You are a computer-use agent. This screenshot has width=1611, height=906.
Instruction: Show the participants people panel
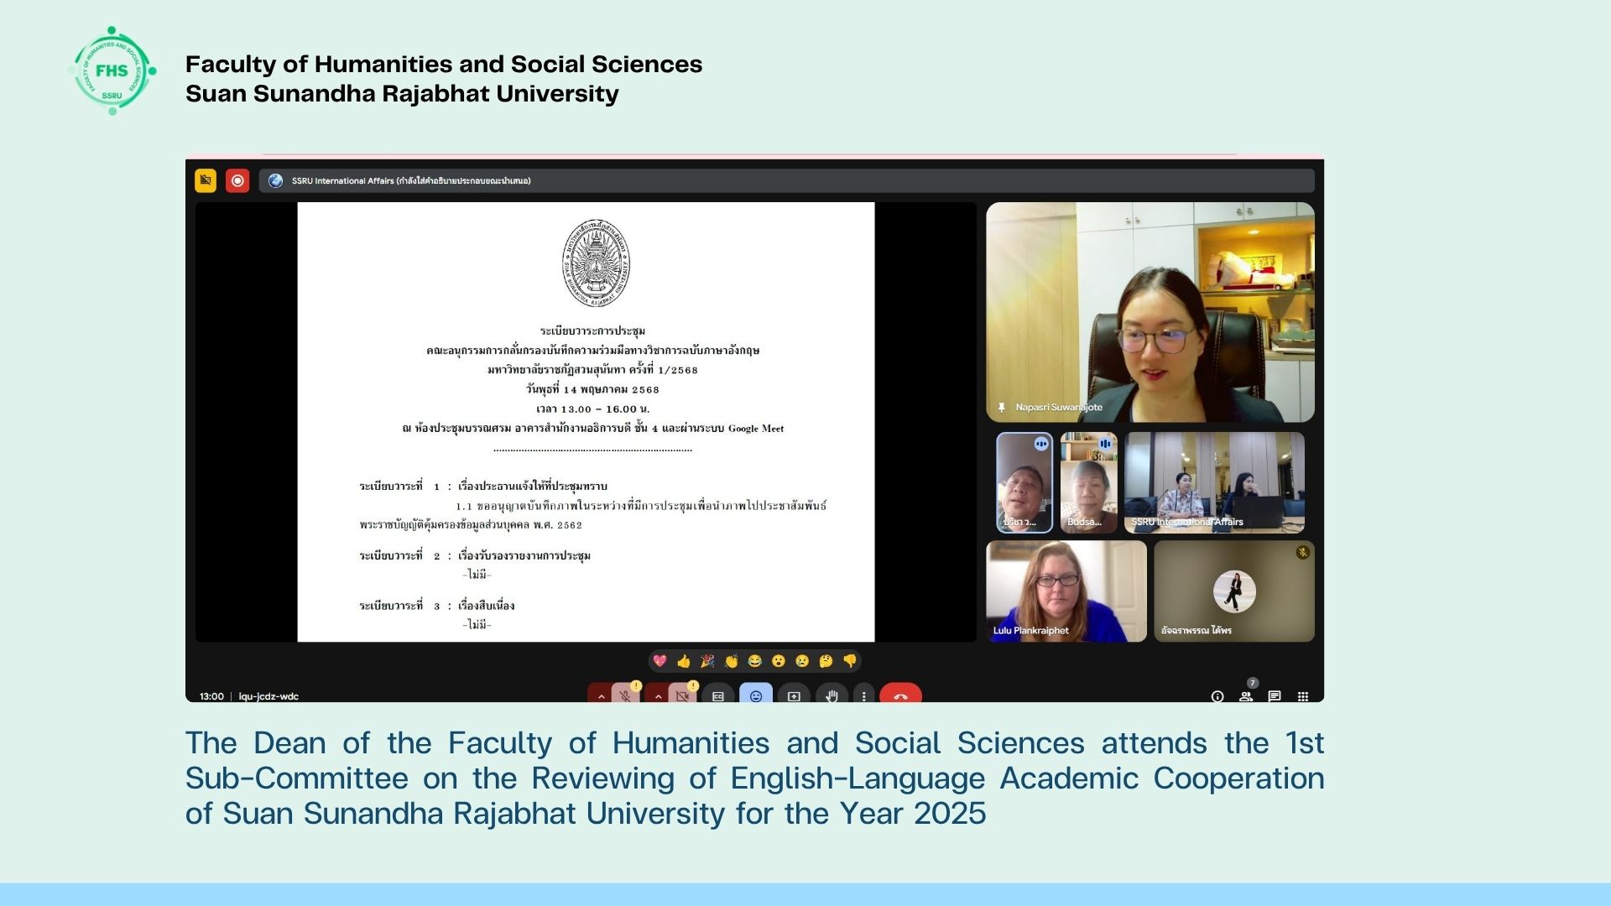click(x=1246, y=696)
